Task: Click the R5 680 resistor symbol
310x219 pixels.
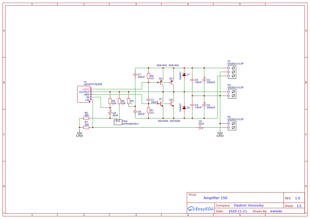Action: 86,118
